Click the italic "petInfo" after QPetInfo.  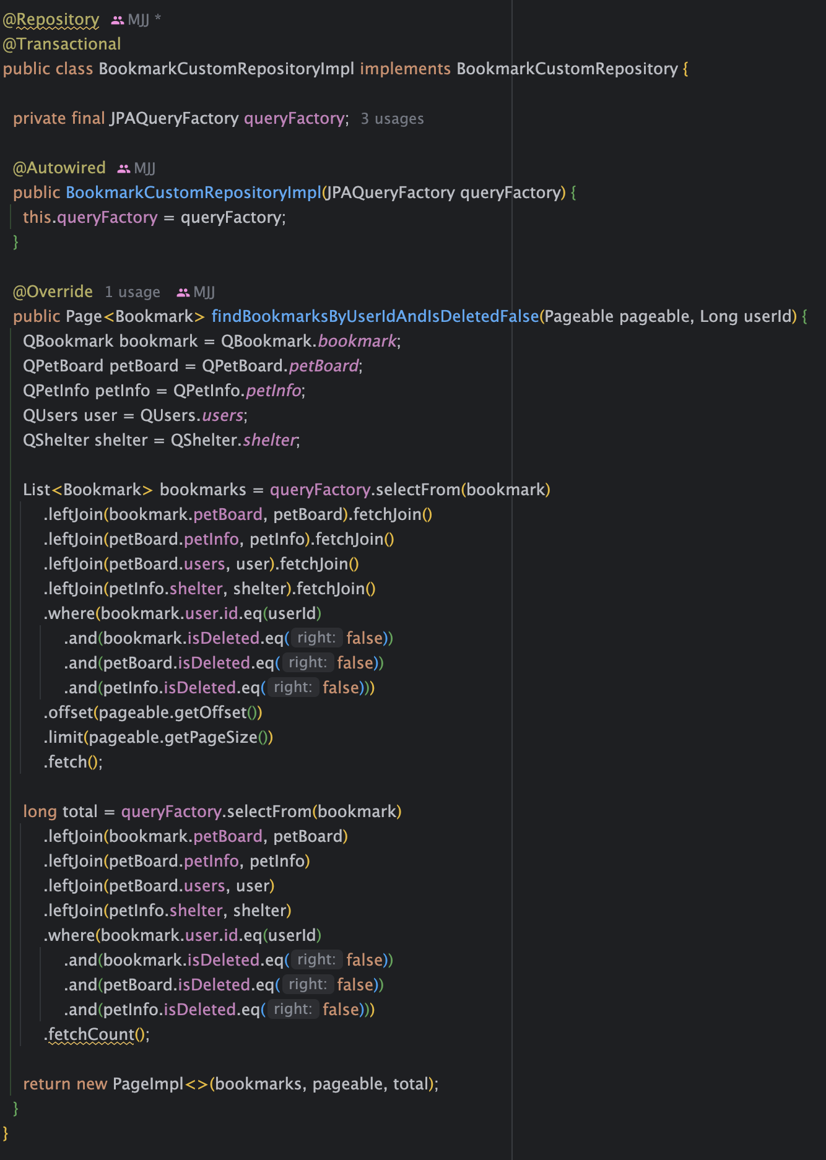tap(274, 391)
